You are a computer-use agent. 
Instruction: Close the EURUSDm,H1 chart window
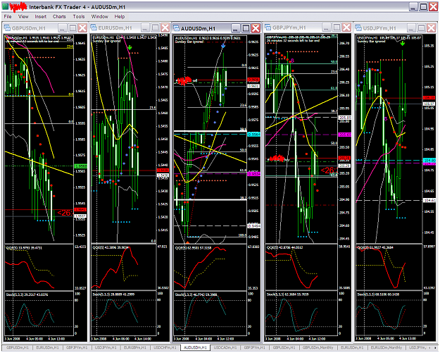coord(165,27)
